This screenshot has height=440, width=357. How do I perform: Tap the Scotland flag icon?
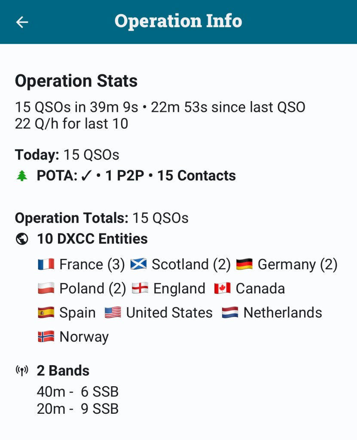pyautogui.click(x=138, y=264)
